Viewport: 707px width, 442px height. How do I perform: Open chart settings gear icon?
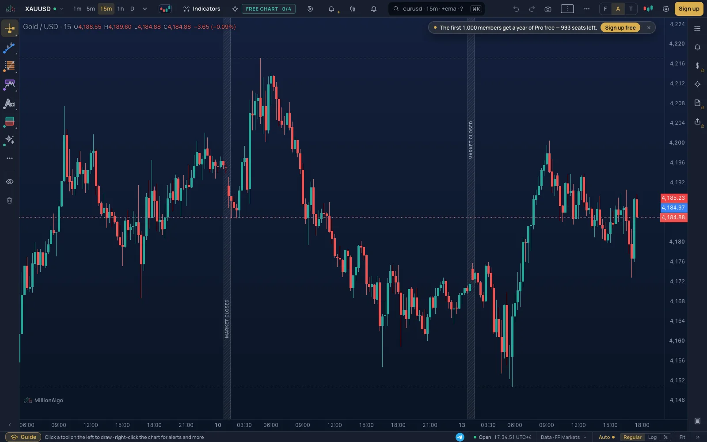[666, 9]
